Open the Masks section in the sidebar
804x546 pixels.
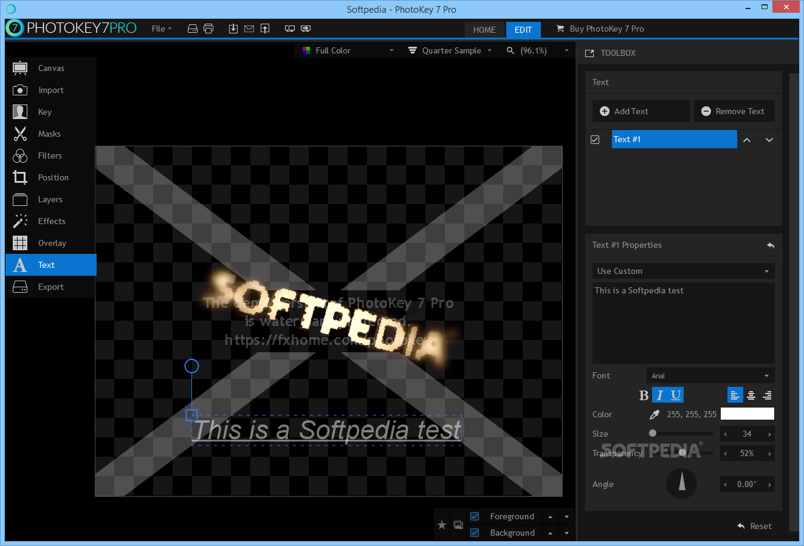51,134
